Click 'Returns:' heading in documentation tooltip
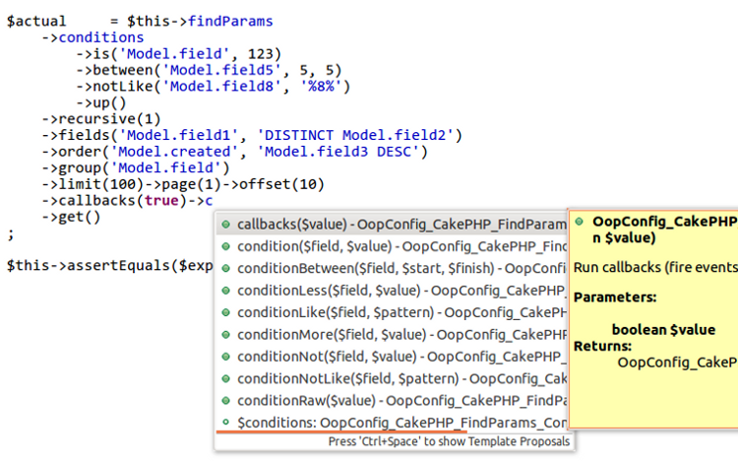Image resolution: width=738 pixels, height=462 pixels. [602, 346]
